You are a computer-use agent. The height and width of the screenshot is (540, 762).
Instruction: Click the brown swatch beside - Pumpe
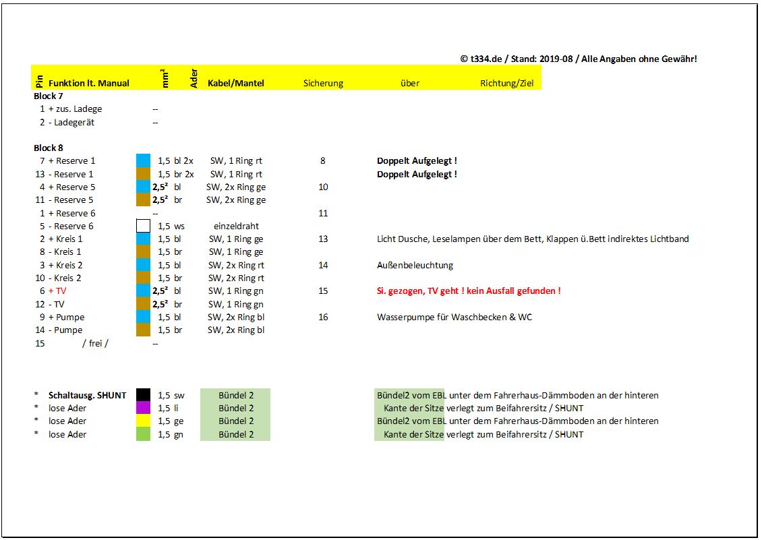click(x=143, y=330)
